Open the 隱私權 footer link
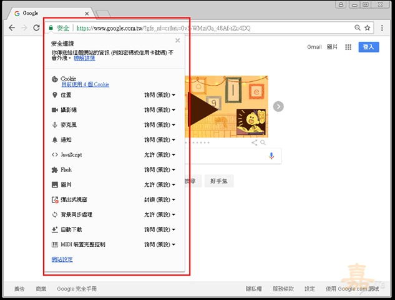This screenshot has width=395, height=300. 254,289
